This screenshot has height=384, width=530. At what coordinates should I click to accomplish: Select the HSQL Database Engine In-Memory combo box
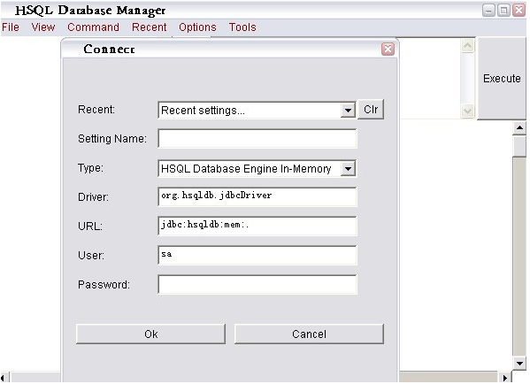(x=257, y=168)
